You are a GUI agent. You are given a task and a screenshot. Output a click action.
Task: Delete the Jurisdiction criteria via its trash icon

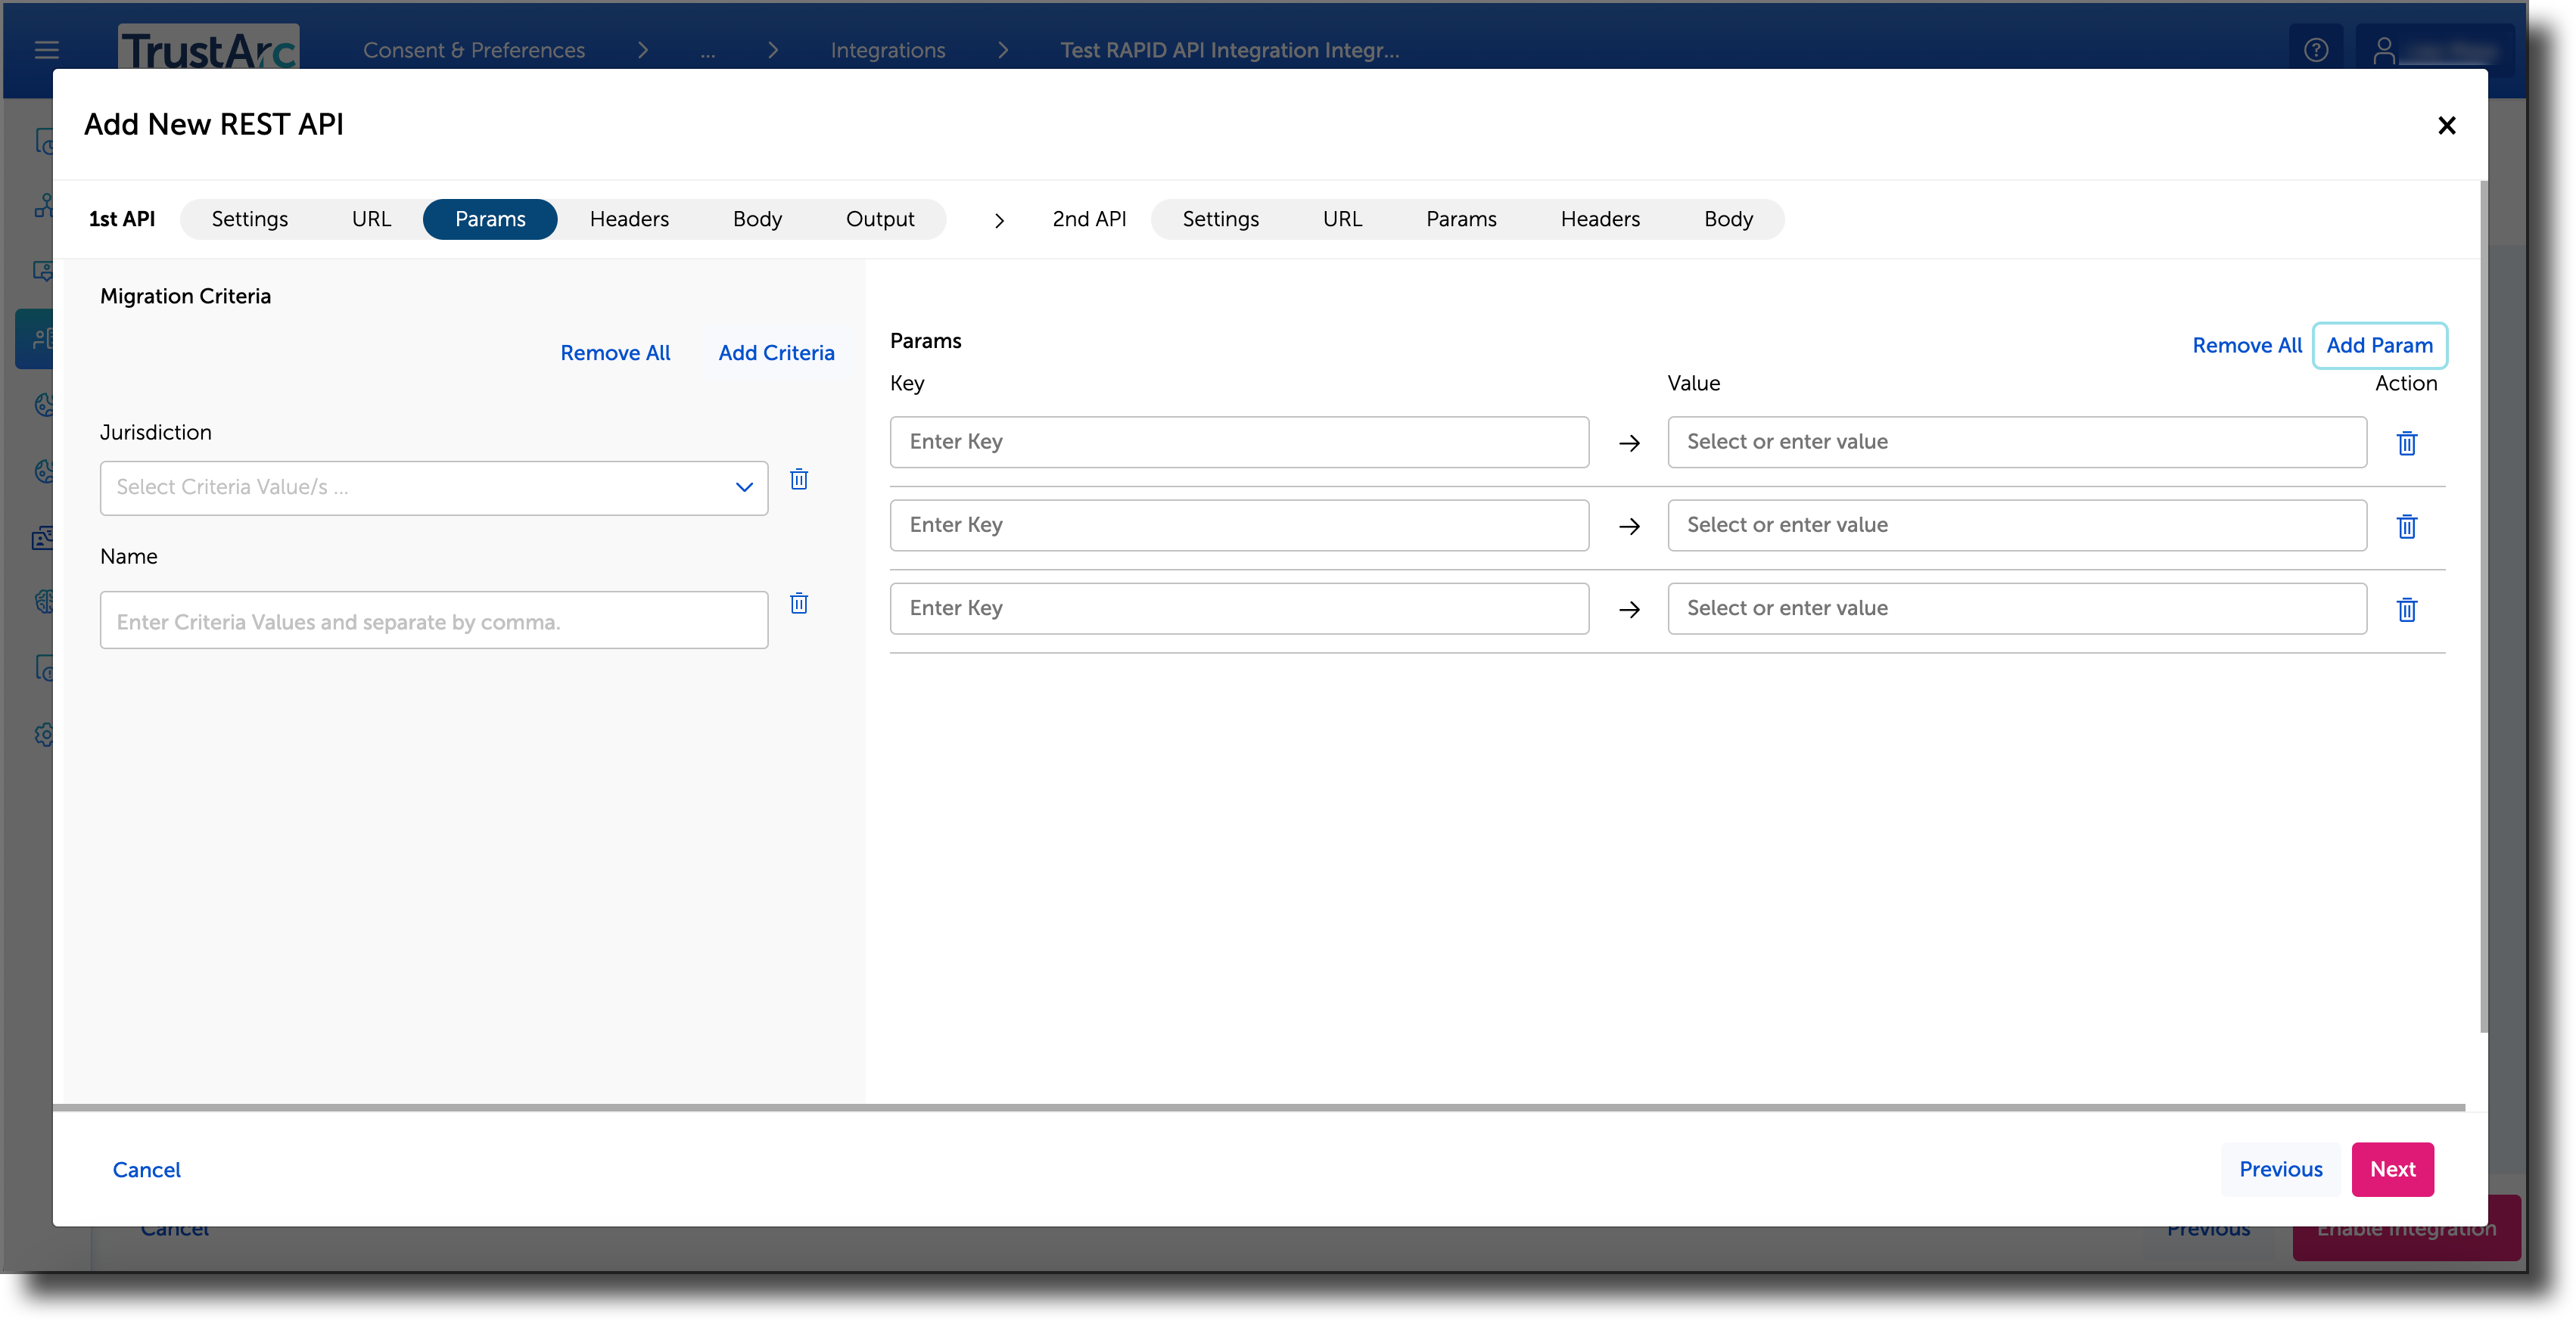click(798, 479)
